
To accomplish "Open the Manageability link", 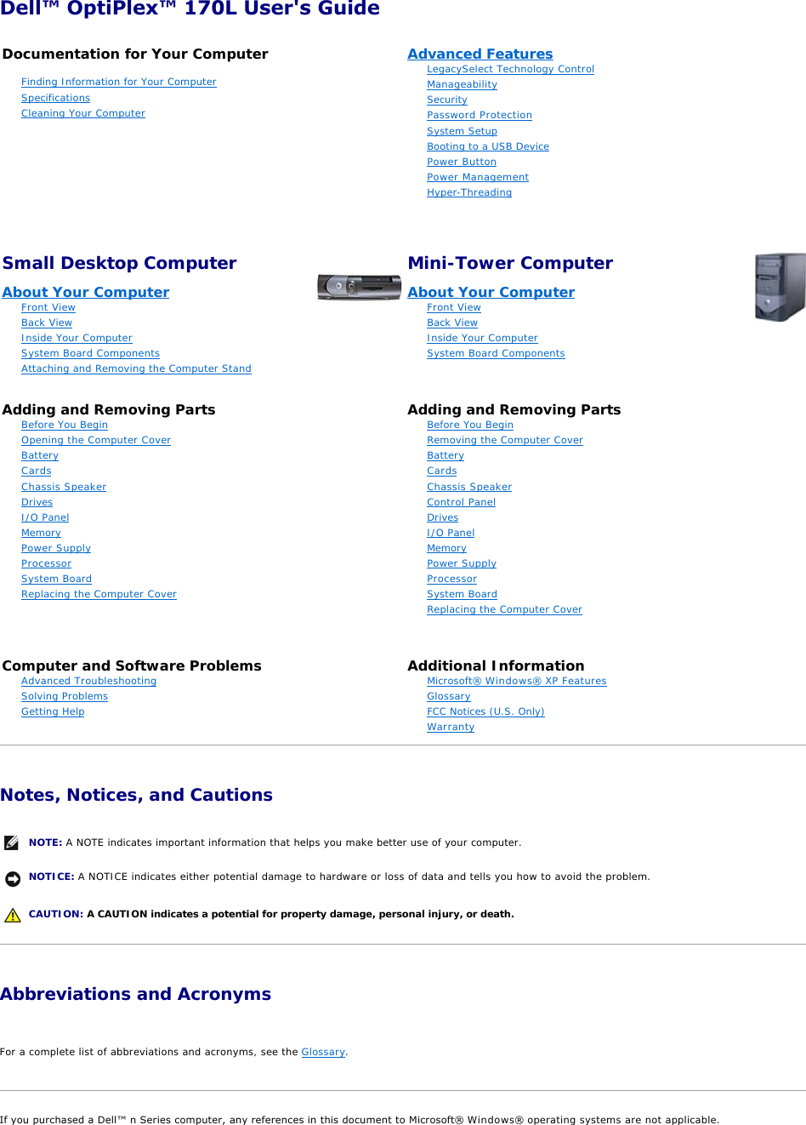I will 462,84.
